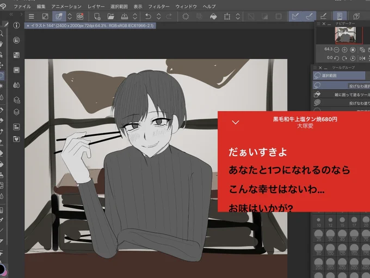Viewport: 370px width, 278px height.
Task: Click the help question mark icon
Action: (356, 16)
